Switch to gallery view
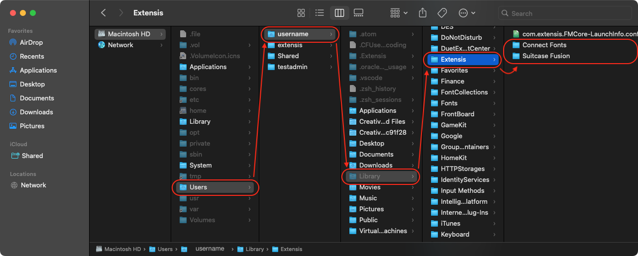 click(358, 13)
